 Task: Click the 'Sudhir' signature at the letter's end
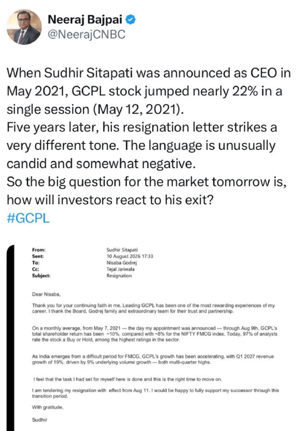click(39, 420)
